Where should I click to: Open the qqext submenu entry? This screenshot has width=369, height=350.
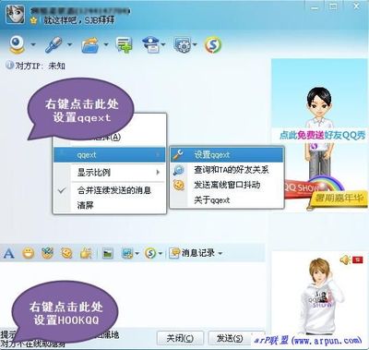point(110,155)
